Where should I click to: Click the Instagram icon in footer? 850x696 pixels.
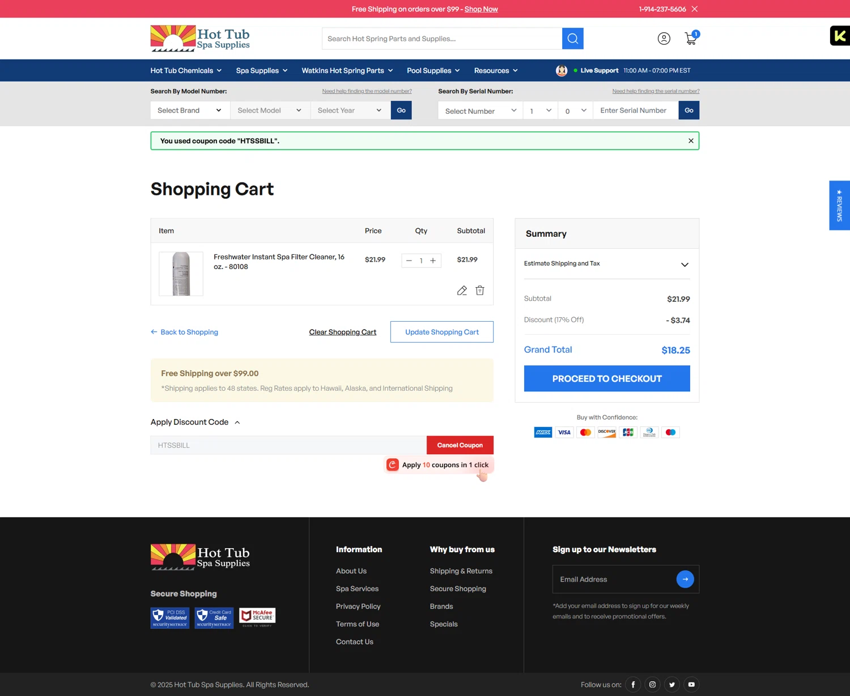pyautogui.click(x=652, y=685)
